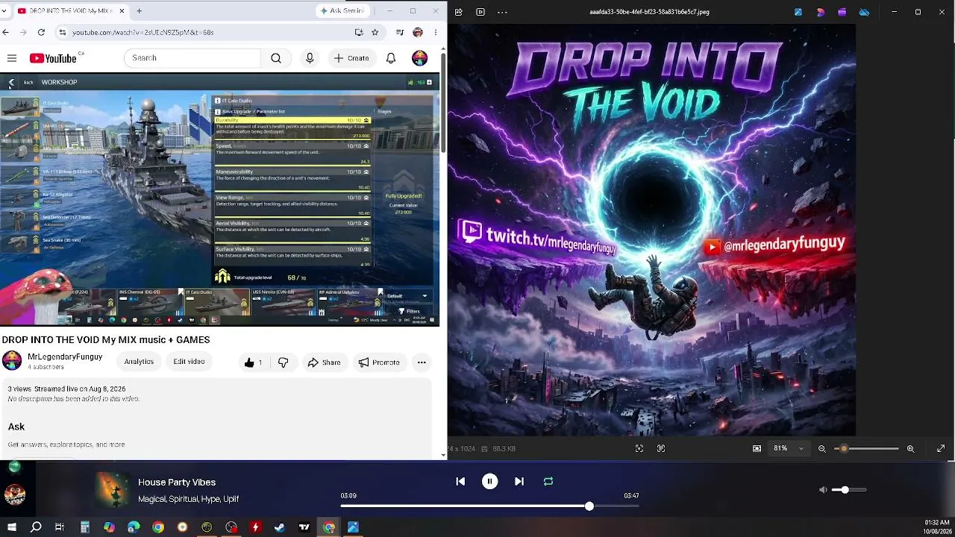Go to the YouTube home logo
This screenshot has width=955, height=537.
pyautogui.click(x=53, y=58)
